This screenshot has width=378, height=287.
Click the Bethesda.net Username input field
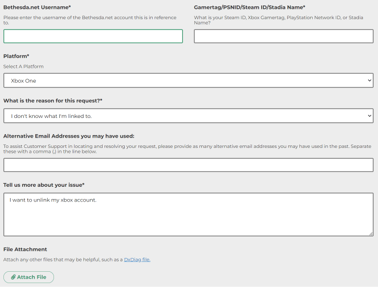coord(93,36)
